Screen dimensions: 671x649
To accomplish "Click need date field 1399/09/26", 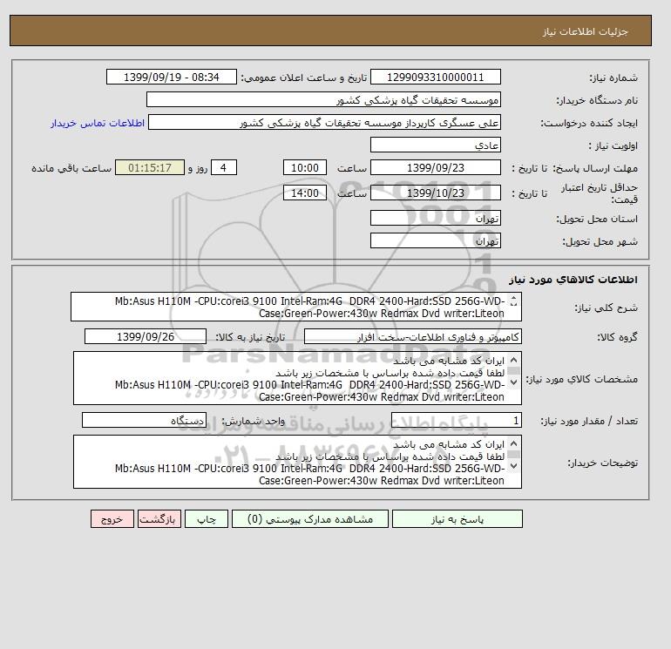I will 146,336.
